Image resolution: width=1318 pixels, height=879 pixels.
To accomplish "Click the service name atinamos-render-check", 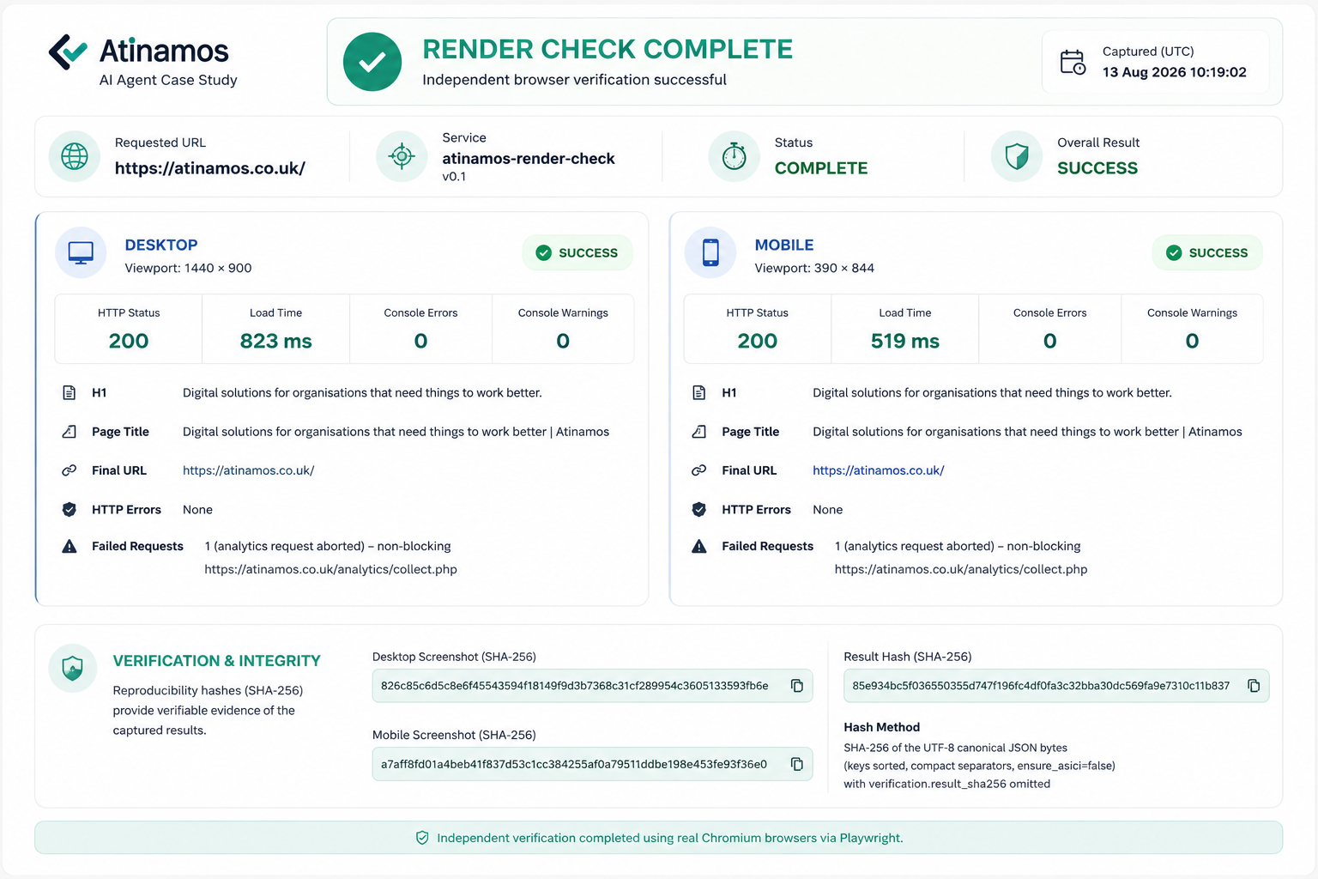I will [x=529, y=158].
